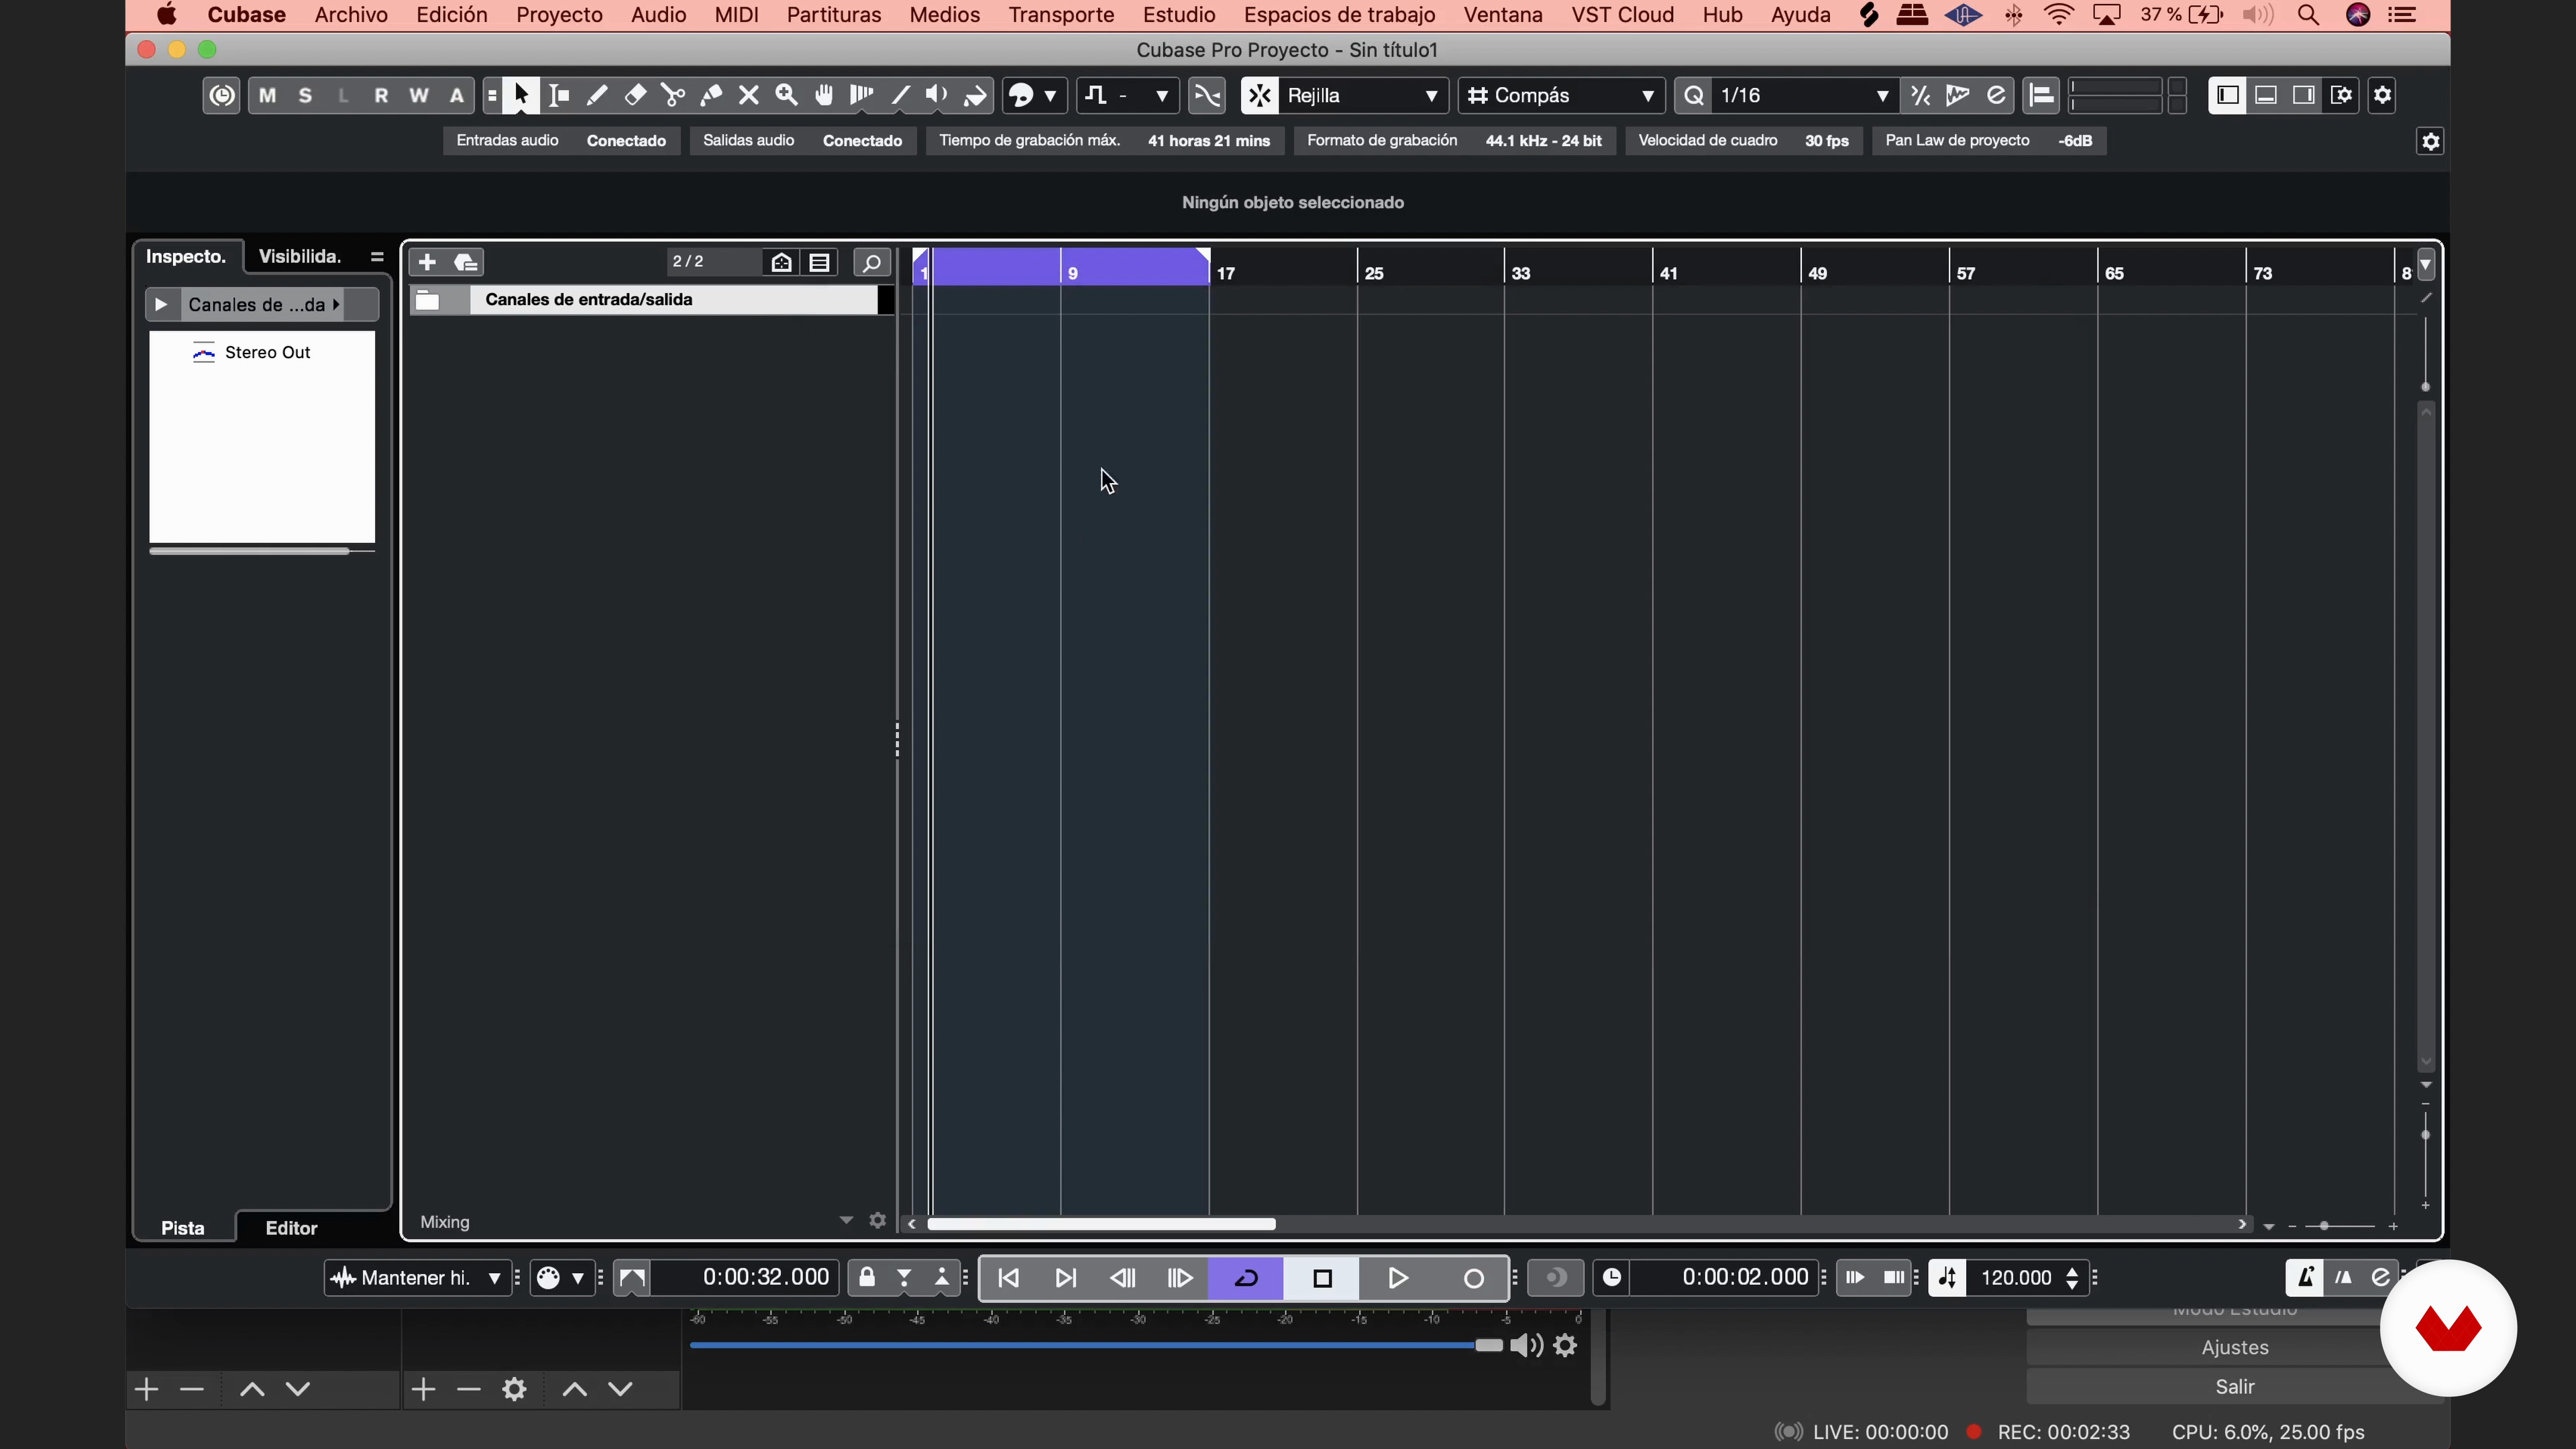Open the snap to zero crossing dropdown
Screen dimensions: 2576x1449
click(1128, 95)
